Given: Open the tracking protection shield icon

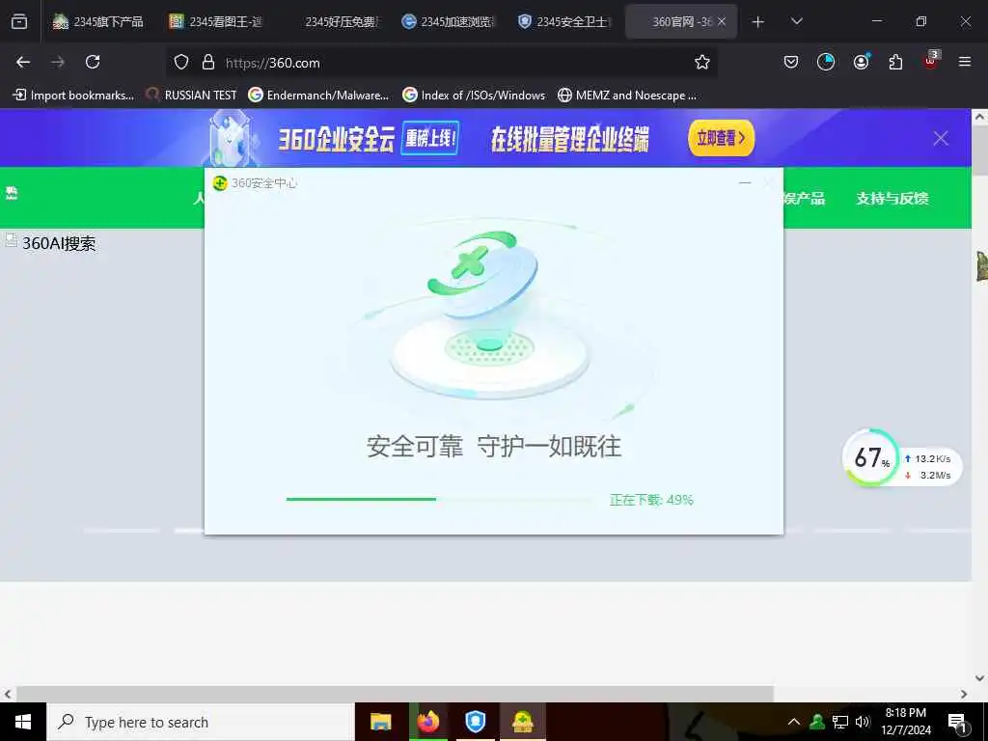Looking at the screenshot, I should pyautogui.click(x=181, y=63).
